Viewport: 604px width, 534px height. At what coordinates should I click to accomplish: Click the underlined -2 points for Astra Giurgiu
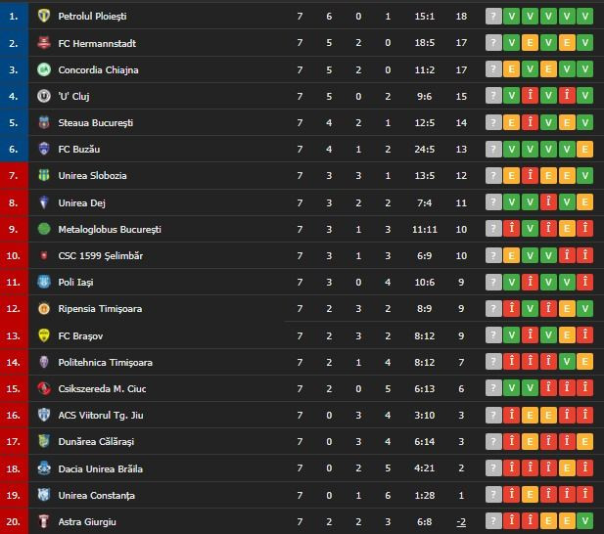(x=460, y=521)
